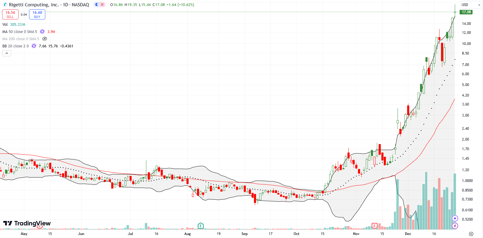Click the MA 50 indicator purple refresh icon
Image resolution: width=483 pixels, height=238 pixels.
[x=42, y=31]
